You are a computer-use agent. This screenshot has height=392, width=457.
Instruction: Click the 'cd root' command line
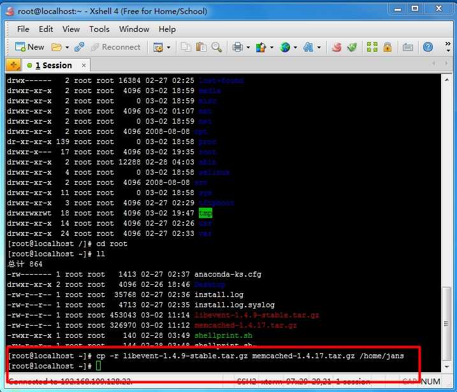pyautogui.click(x=68, y=243)
